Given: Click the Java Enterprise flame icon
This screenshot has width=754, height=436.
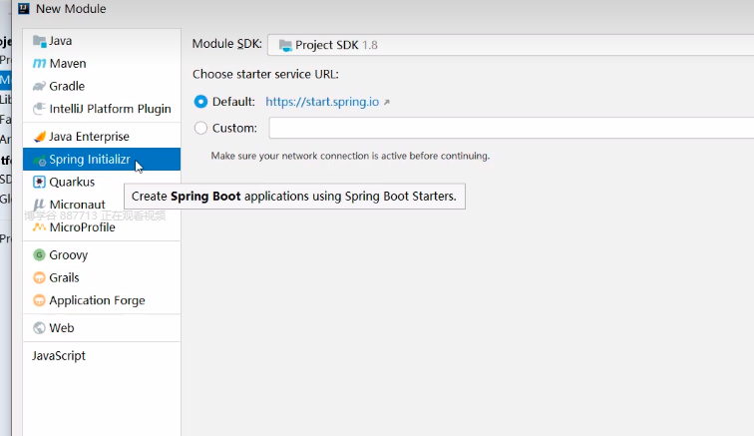Looking at the screenshot, I should point(40,137).
